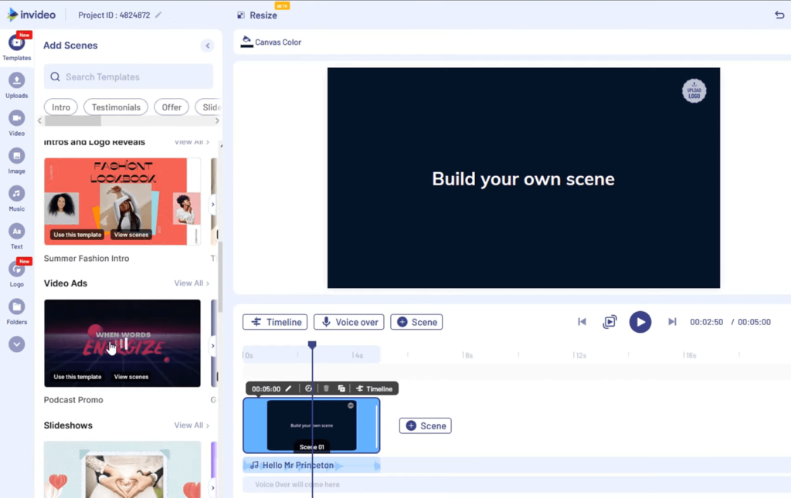Viewport: 791px width, 498px height.
Task: Play the current scene only
Action: click(609, 322)
